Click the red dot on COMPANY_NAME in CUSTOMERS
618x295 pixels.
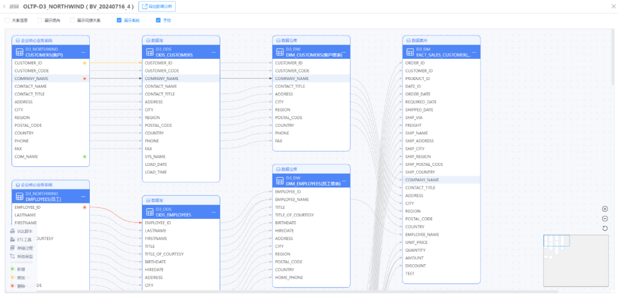coord(85,78)
